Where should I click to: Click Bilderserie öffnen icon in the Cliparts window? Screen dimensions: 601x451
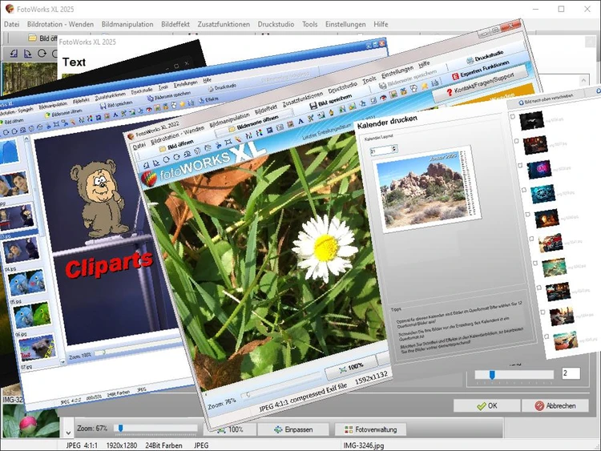(47, 115)
